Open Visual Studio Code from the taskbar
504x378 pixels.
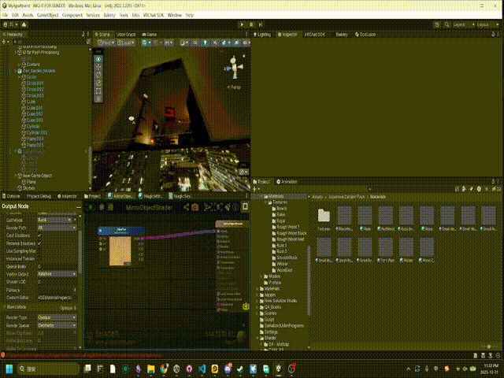(202, 368)
